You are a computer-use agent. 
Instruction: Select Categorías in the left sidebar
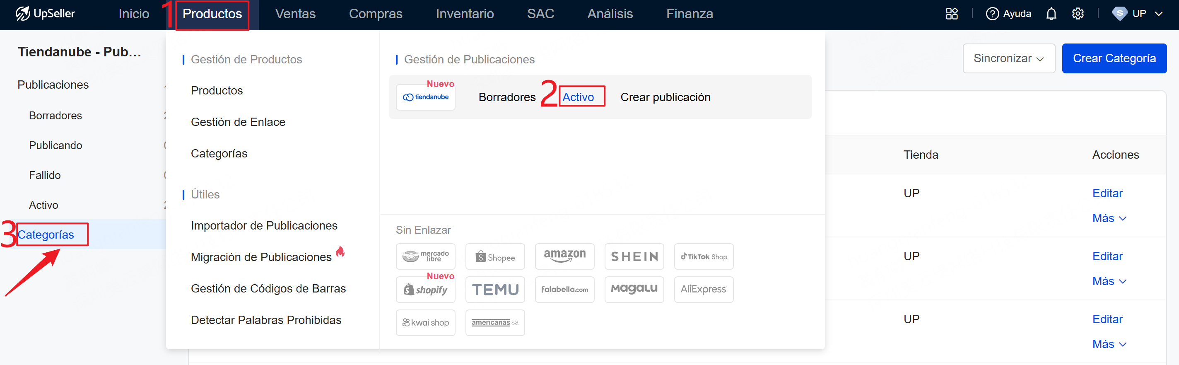coord(46,234)
